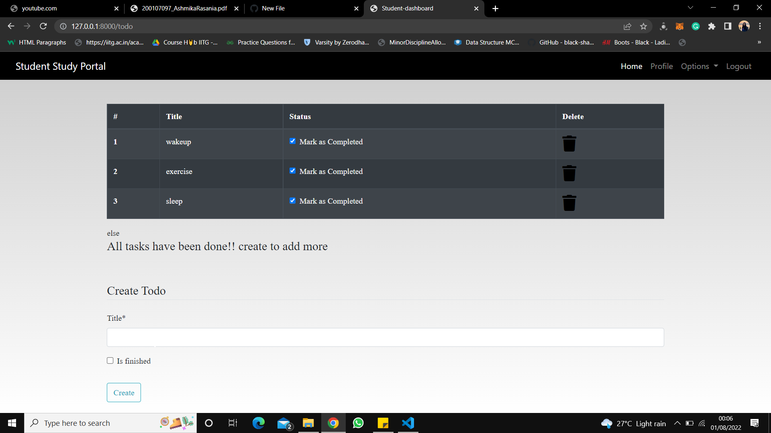This screenshot has height=433, width=771.
Task: Bookmark this page with star icon
Action: click(643, 26)
